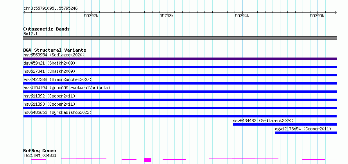Open variant dgv459n21 (Shaikh2009) label
Screen dimensions: 348x164
pyautogui.click(x=49, y=63)
